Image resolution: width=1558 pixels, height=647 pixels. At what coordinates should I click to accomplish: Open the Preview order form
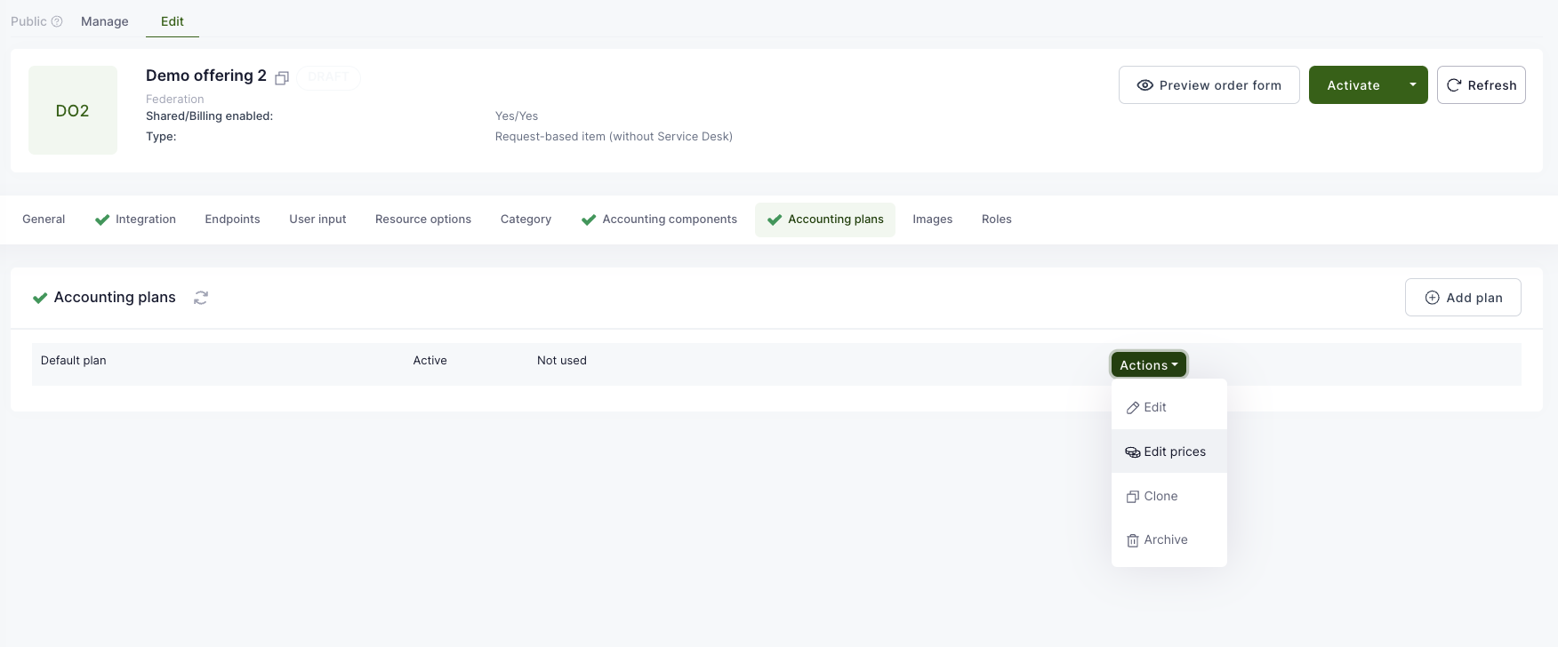pyautogui.click(x=1209, y=85)
